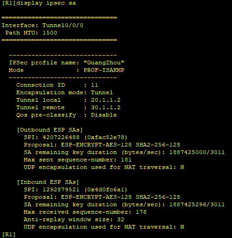Click the [Outbound ESP SAs] heading
The image size is (232, 238).
coord(50,130)
